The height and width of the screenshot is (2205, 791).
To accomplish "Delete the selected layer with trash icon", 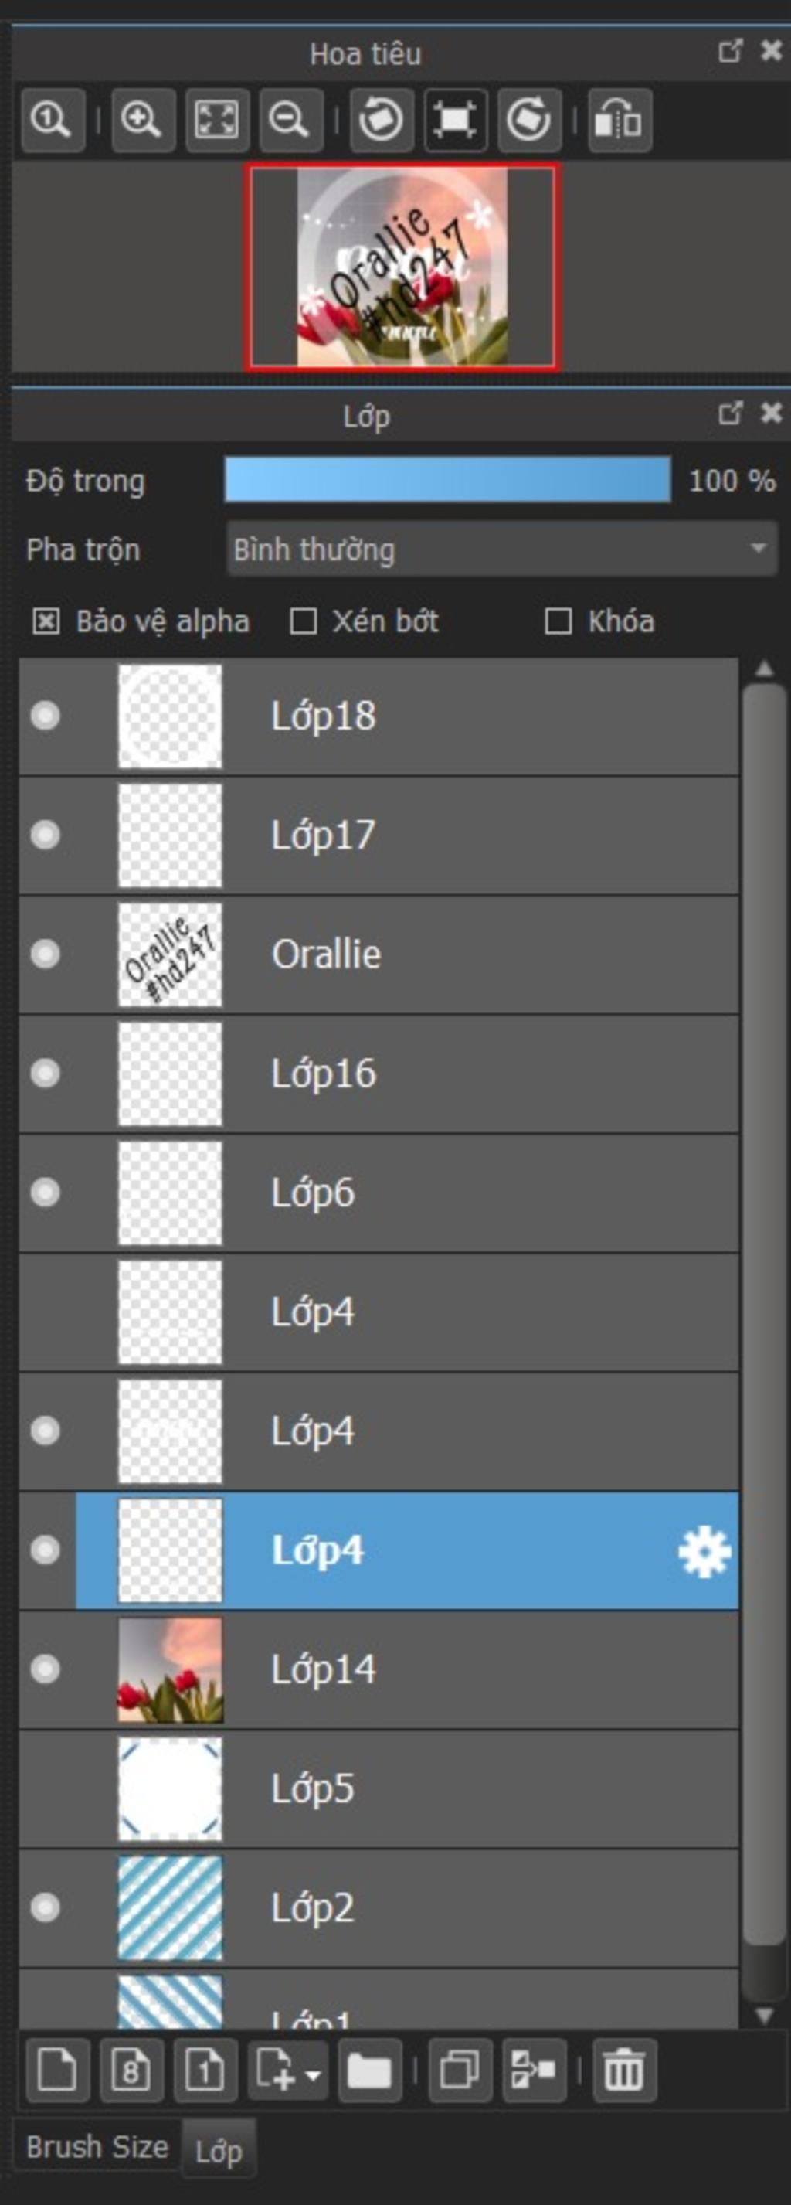I will click(624, 2071).
